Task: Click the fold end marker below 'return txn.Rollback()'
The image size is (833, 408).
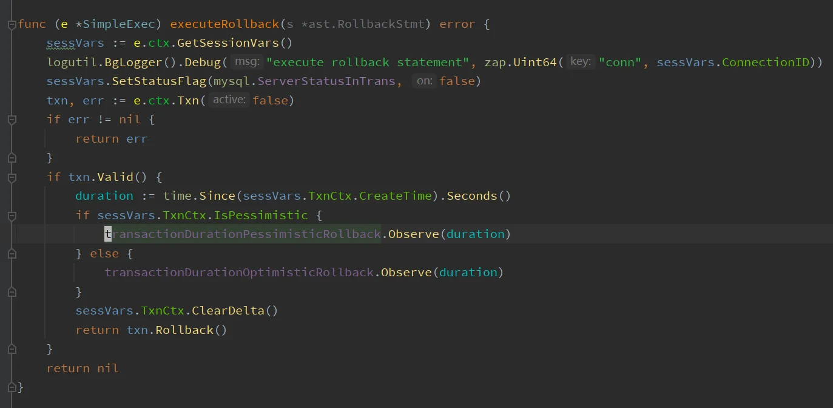Action: 12,349
